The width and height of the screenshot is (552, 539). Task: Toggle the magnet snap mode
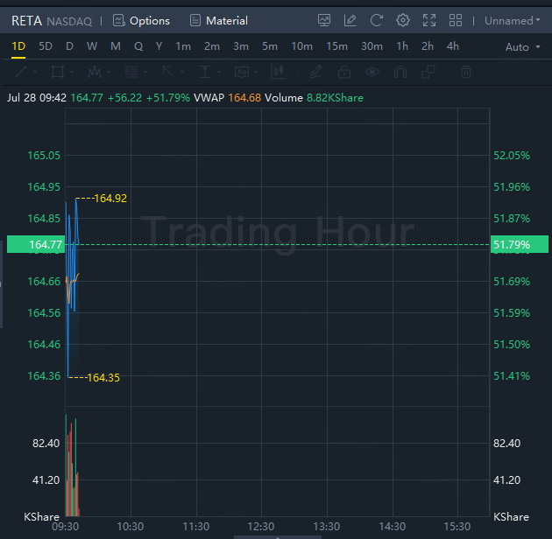point(401,73)
